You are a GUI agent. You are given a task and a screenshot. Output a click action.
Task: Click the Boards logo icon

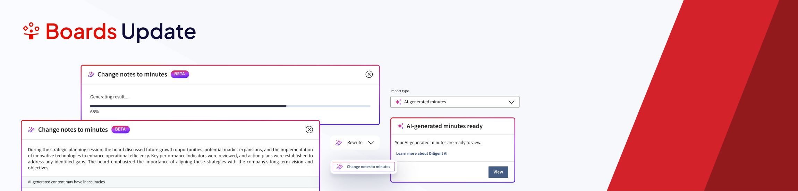click(x=31, y=31)
